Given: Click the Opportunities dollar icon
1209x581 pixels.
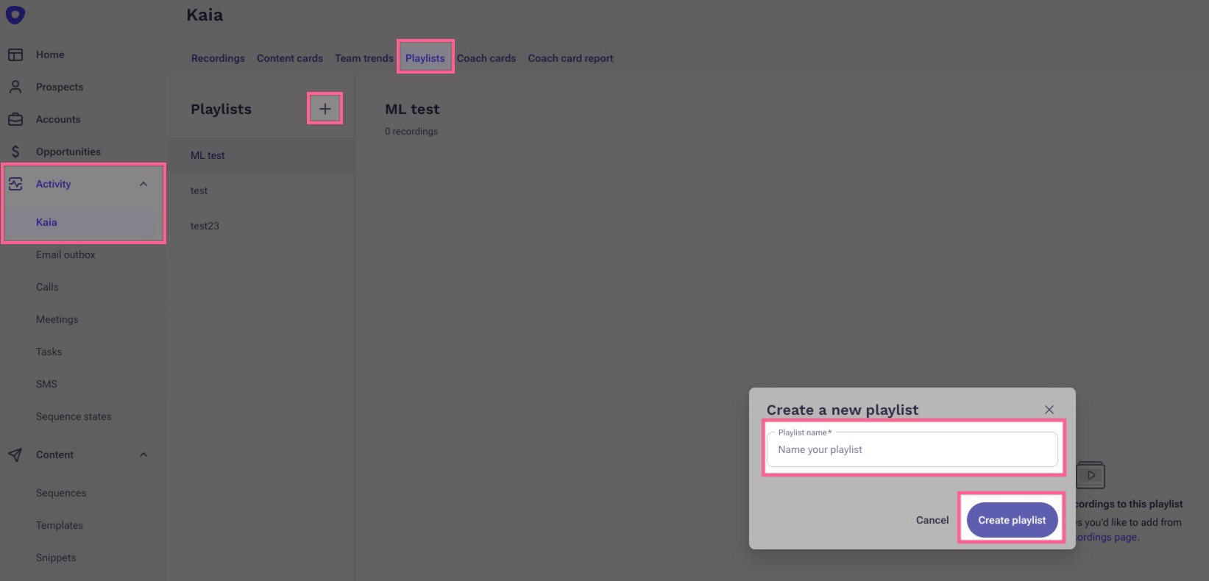Looking at the screenshot, I should (15, 152).
